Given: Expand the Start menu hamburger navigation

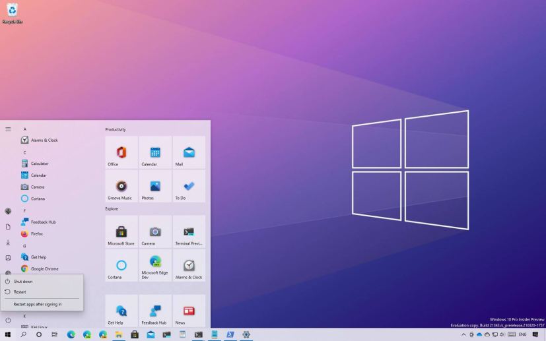Looking at the screenshot, I should [8, 129].
